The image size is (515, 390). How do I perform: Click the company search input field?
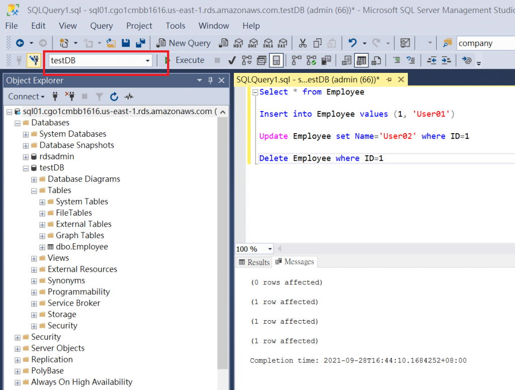485,43
